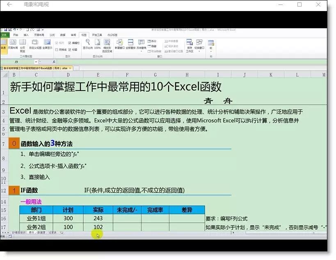Click 全部重排 arrange all
Viewport: 336px width, 260px height.
(130, 44)
